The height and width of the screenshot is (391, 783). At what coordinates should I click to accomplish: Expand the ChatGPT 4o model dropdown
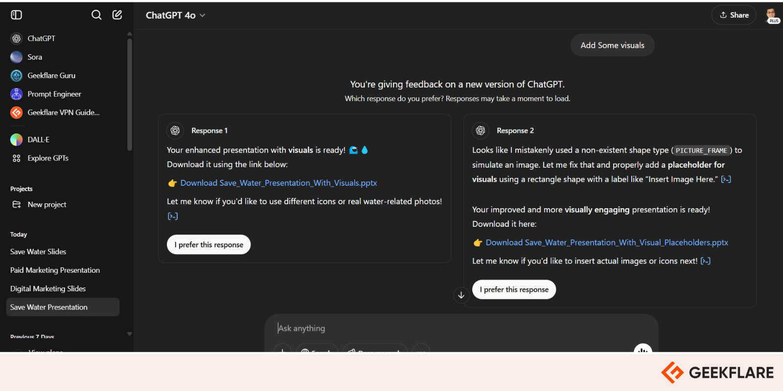pyautogui.click(x=175, y=15)
